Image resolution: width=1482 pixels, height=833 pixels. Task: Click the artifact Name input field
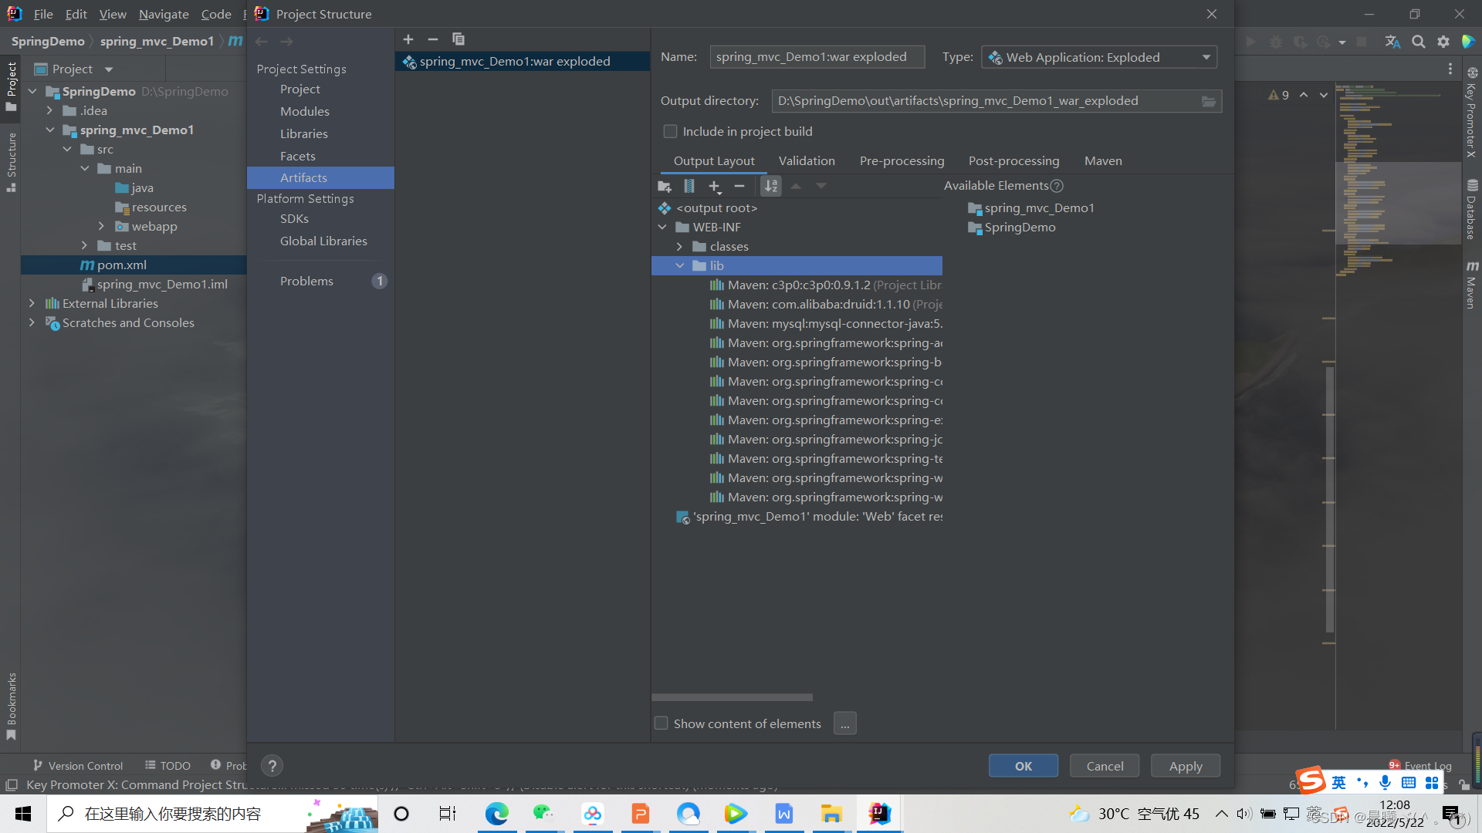pos(817,57)
